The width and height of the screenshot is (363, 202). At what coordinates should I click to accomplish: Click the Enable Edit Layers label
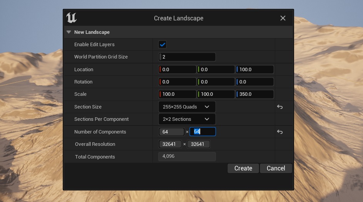(94, 44)
